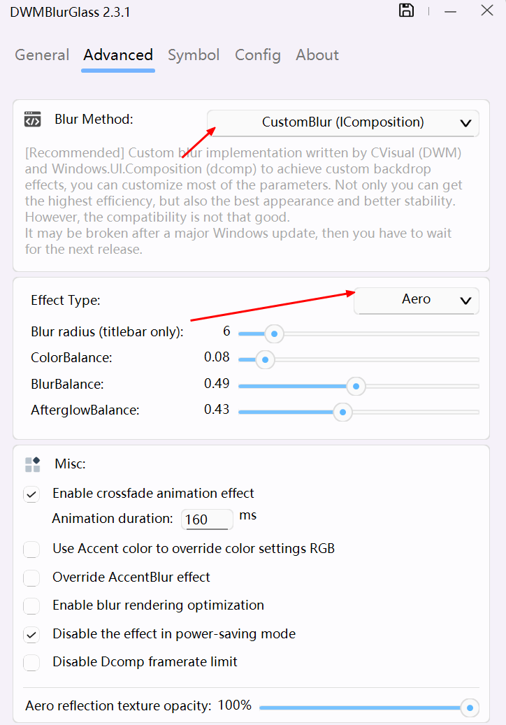The width and height of the screenshot is (506, 725).
Task: Switch to the General tab
Action: click(x=42, y=55)
